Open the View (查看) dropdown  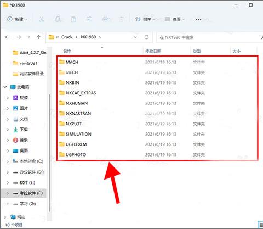pyautogui.click(x=175, y=19)
